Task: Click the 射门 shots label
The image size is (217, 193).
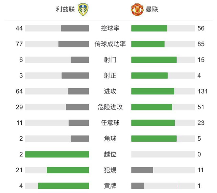Action: 110,60
